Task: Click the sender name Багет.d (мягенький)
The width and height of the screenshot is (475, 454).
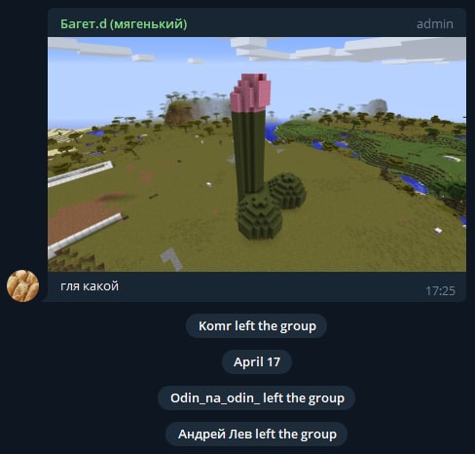Action: (124, 24)
